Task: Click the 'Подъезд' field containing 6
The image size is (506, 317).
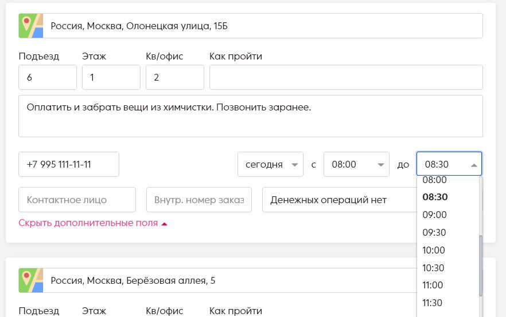Action: 48,77
